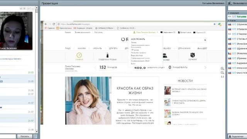
Task: Open Быстрый заказ quick order
Action: [184, 32]
